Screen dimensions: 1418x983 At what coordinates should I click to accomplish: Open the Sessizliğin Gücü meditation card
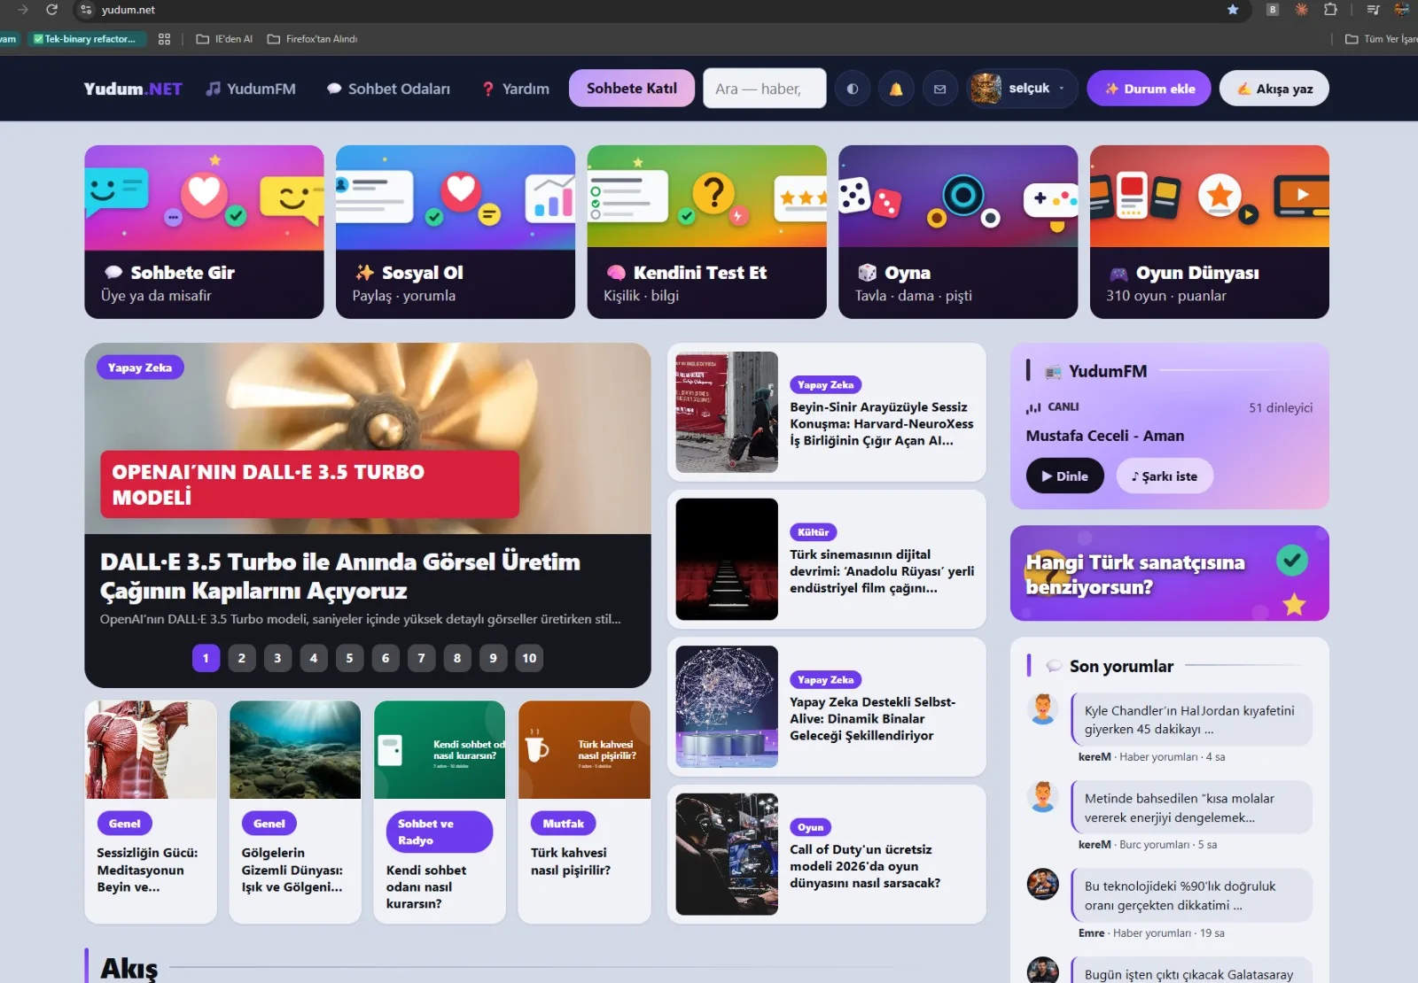click(x=151, y=812)
